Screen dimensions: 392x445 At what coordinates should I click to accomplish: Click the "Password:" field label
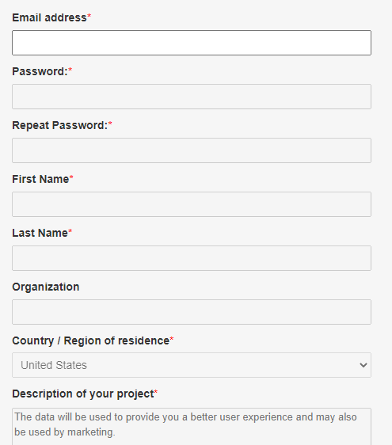click(x=40, y=71)
